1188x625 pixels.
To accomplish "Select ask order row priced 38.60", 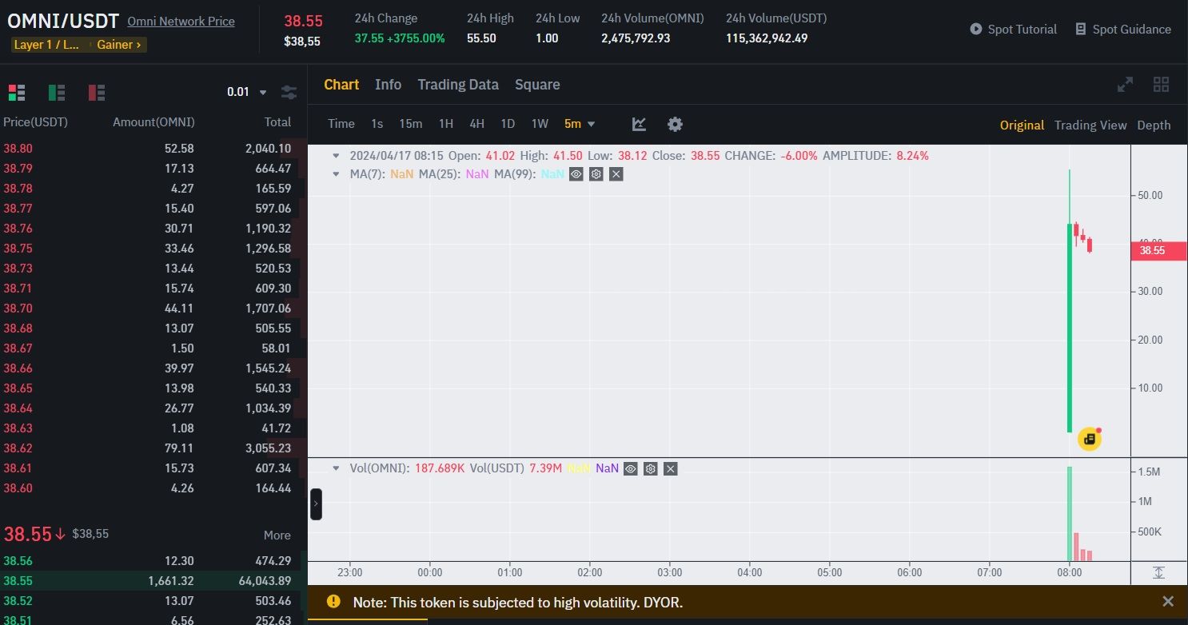I will coord(153,488).
